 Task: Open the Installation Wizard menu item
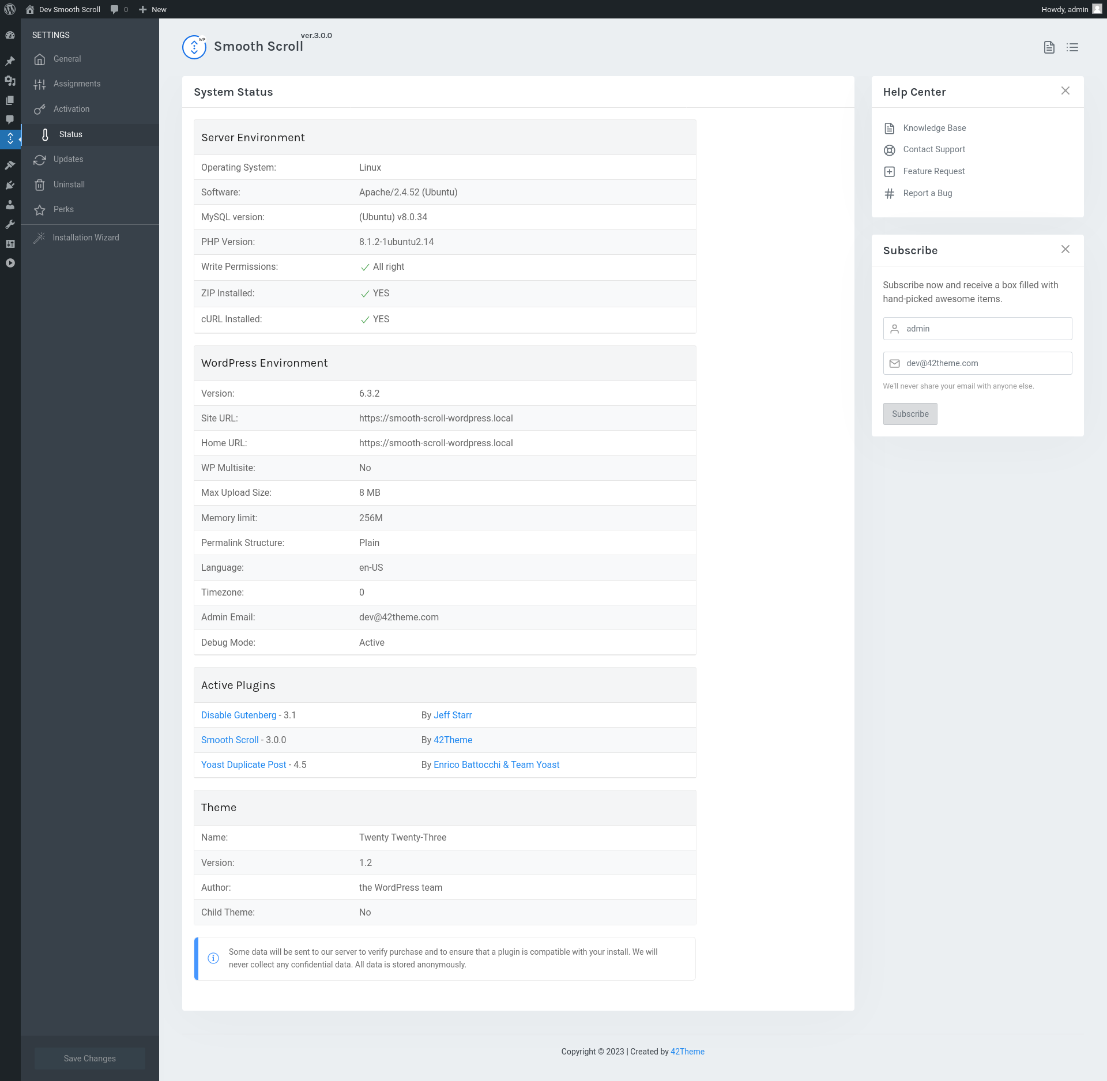[85, 238]
